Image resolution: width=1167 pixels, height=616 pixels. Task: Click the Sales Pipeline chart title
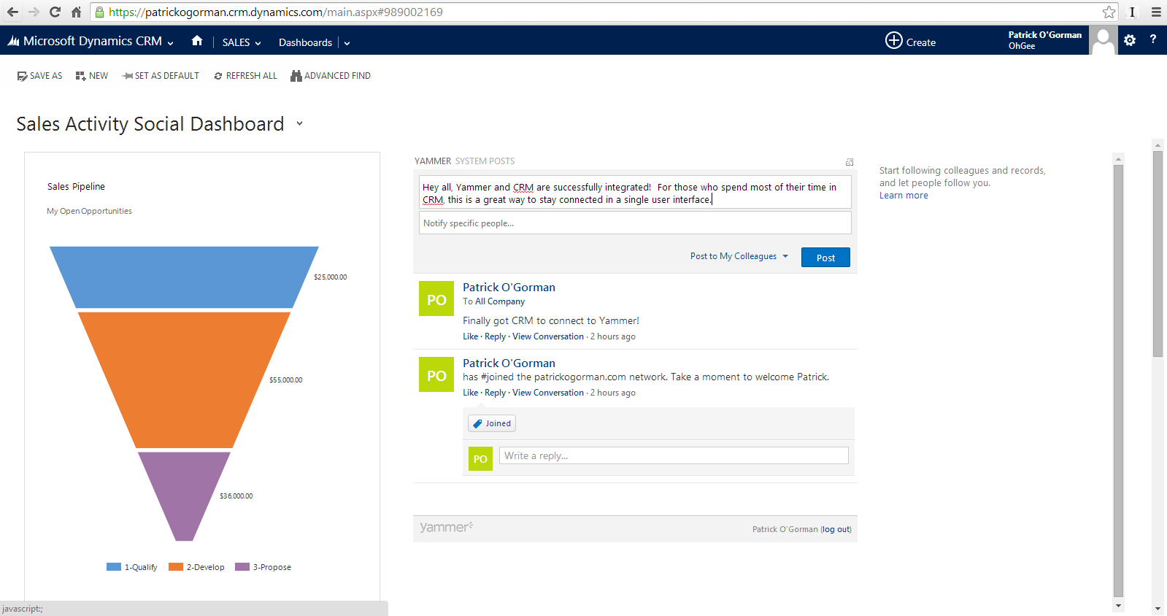tap(76, 187)
